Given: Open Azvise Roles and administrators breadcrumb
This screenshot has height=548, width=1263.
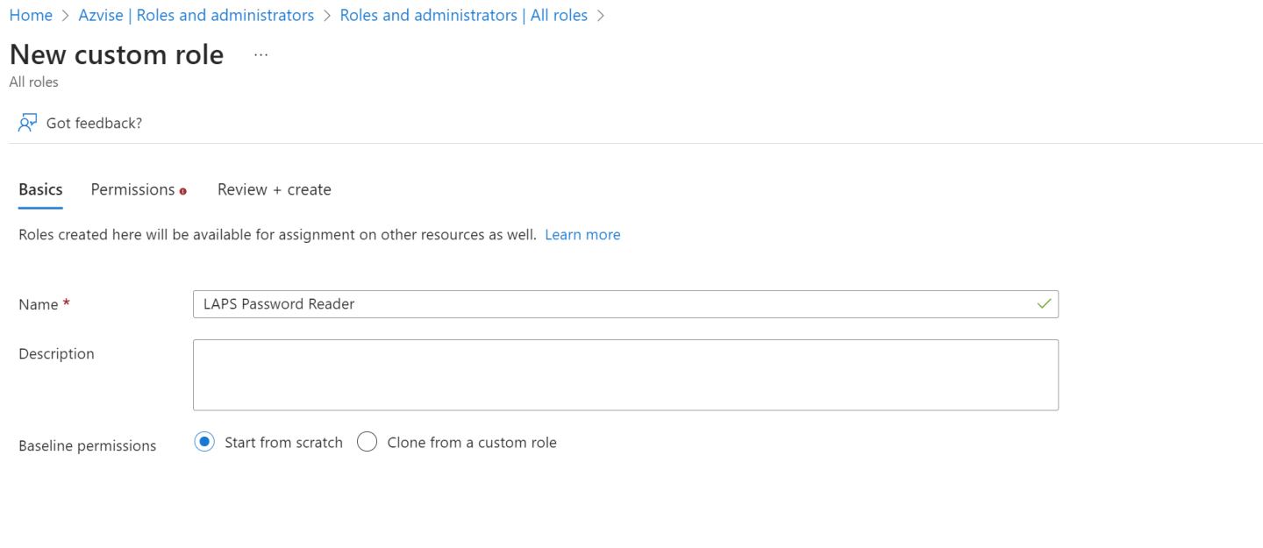Looking at the screenshot, I should click(x=196, y=16).
